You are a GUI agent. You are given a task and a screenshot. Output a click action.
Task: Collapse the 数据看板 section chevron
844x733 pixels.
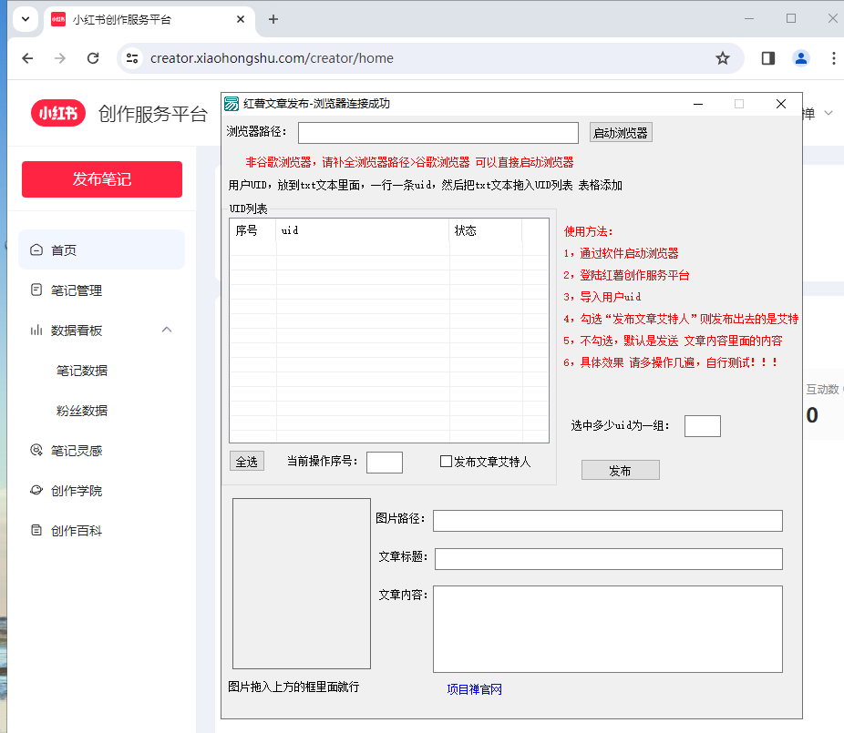[167, 330]
